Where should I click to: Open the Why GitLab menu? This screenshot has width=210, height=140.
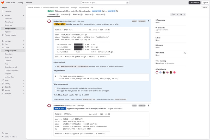pos(10,3)
